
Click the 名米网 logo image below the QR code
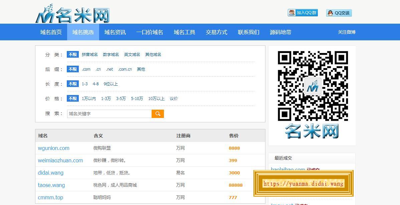pos(312,131)
